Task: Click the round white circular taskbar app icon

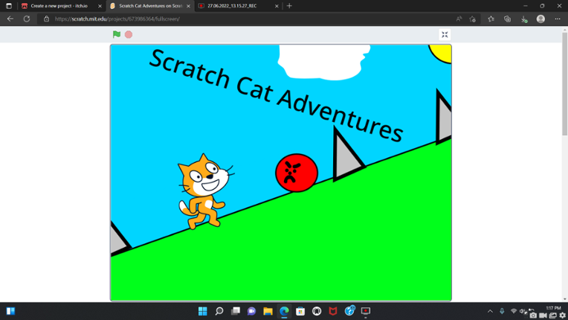Action: click(317, 311)
